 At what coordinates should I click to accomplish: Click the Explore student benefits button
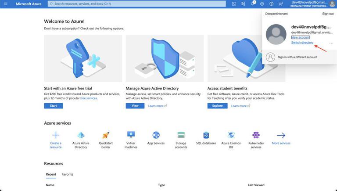(x=217, y=106)
